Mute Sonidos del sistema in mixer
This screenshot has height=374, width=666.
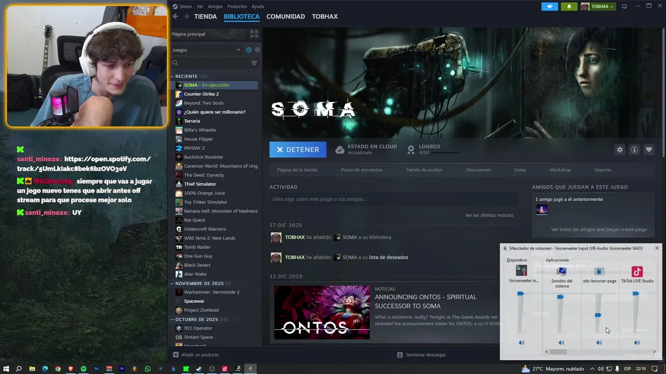561,343
